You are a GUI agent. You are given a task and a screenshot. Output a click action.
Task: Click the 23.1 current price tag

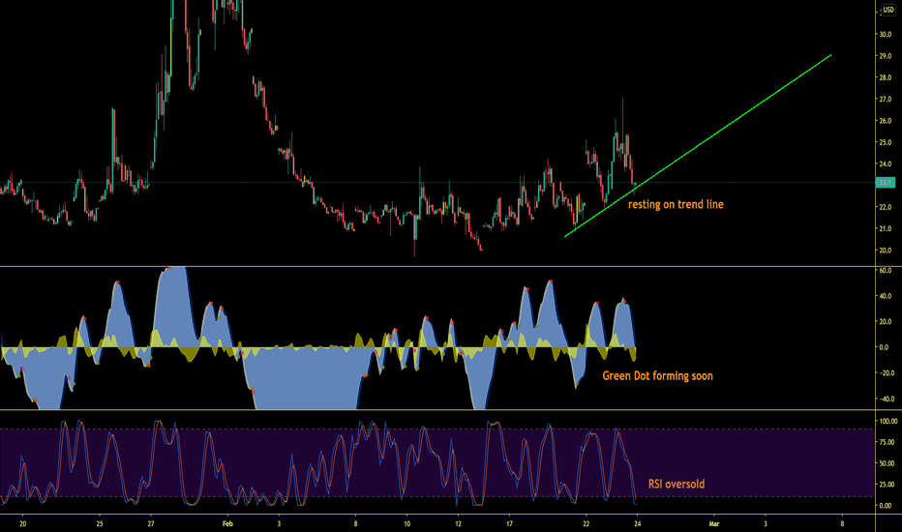click(885, 182)
